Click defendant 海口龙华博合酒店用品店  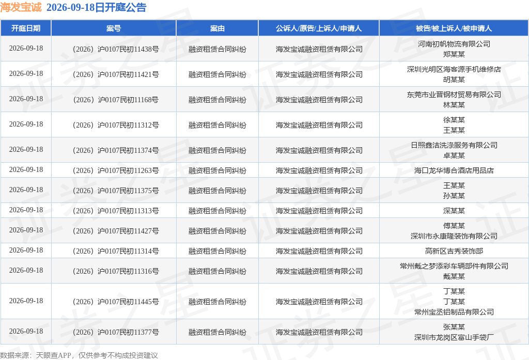click(454, 170)
